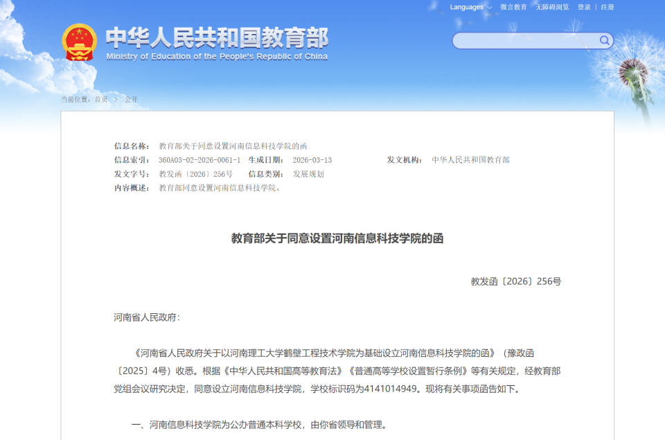The image size is (665, 440).
Task: Click document heading 教育部关于同意设置河南信息科技学院的函
Action: [x=337, y=238]
